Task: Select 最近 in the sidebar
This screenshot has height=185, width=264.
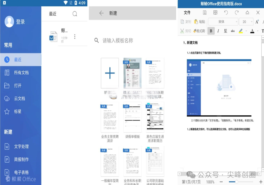Action: click(21, 60)
